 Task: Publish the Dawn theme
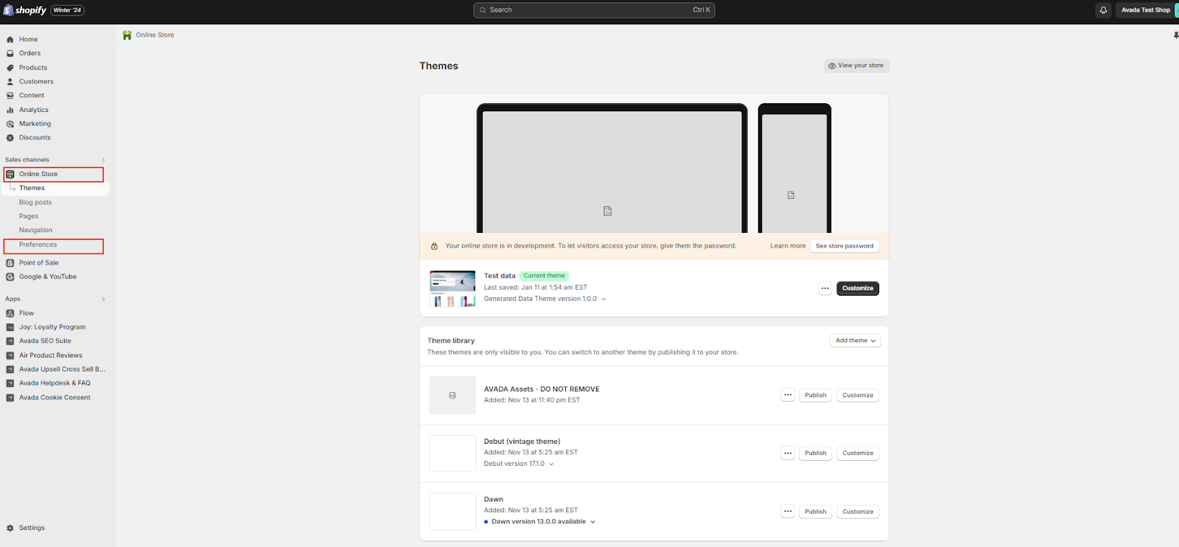pyautogui.click(x=816, y=512)
